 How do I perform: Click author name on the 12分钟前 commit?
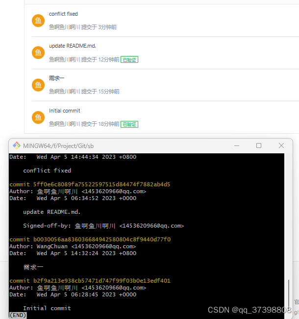coord(65,59)
